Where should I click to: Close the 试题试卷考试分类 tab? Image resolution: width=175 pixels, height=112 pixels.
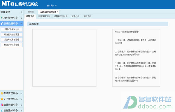point(58,12)
